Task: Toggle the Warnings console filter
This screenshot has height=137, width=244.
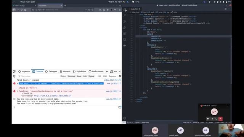Action: pos(71,76)
